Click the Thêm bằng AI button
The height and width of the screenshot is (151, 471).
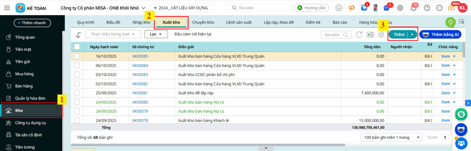[440, 35]
